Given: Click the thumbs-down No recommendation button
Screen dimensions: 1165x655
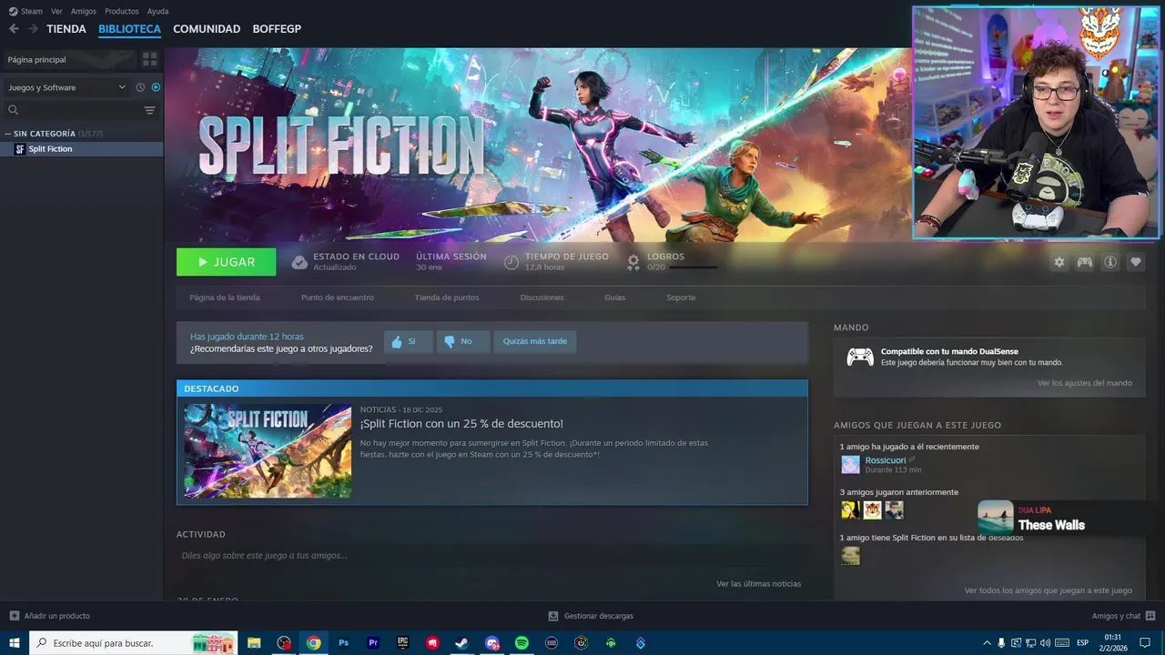Looking at the screenshot, I should (462, 342).
